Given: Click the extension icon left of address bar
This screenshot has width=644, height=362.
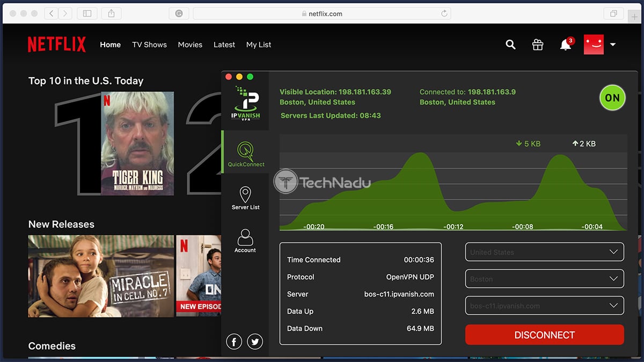Looking at the screenshot, I should pyautogui.click(x=179, y=13).
